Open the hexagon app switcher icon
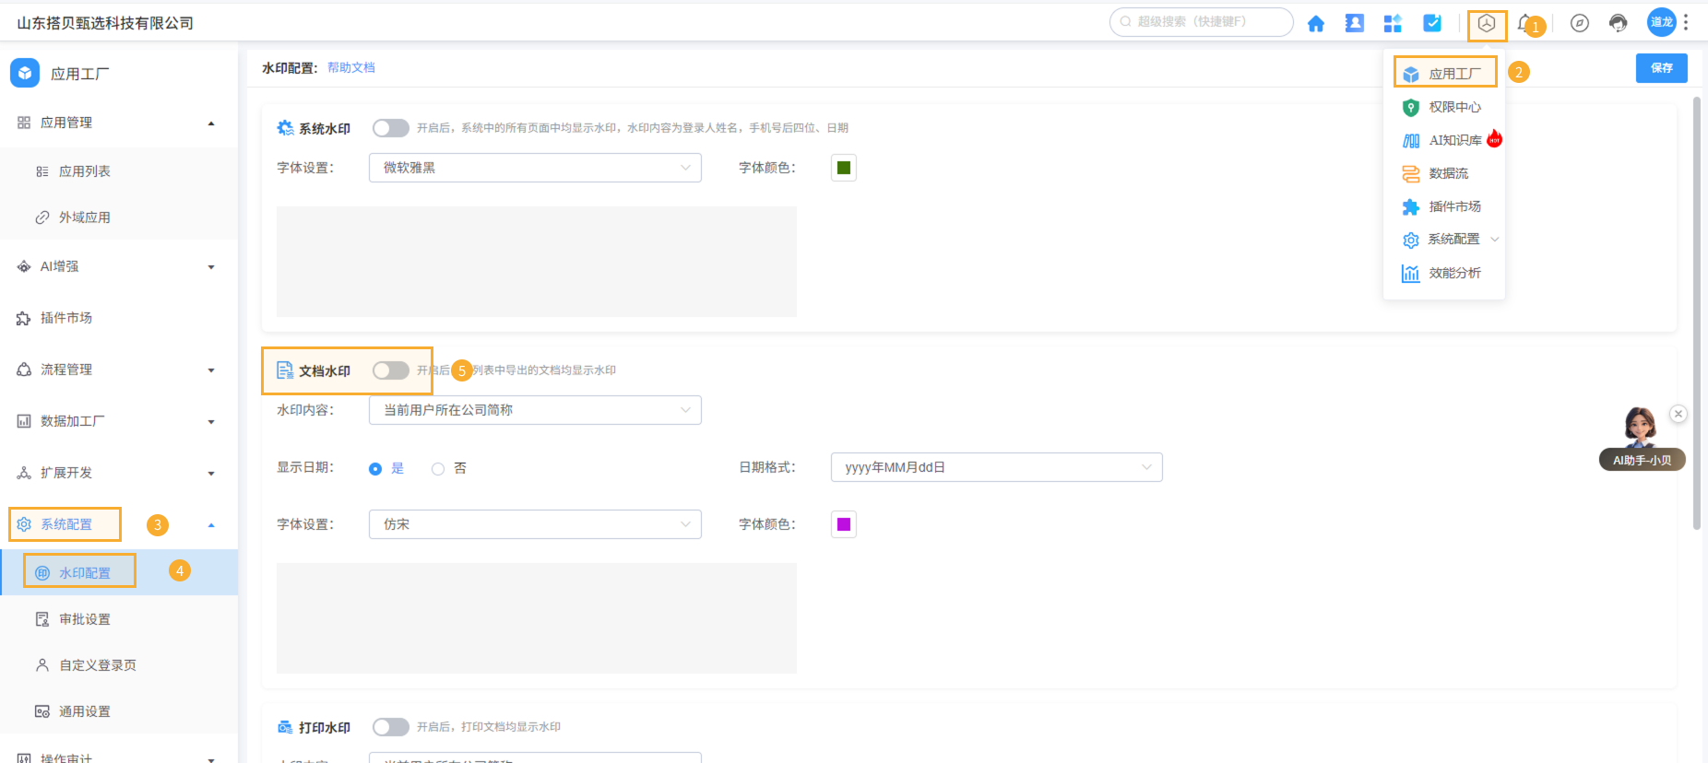The width and height of the screenshot is (1708, 763). tap(1487, 24)
